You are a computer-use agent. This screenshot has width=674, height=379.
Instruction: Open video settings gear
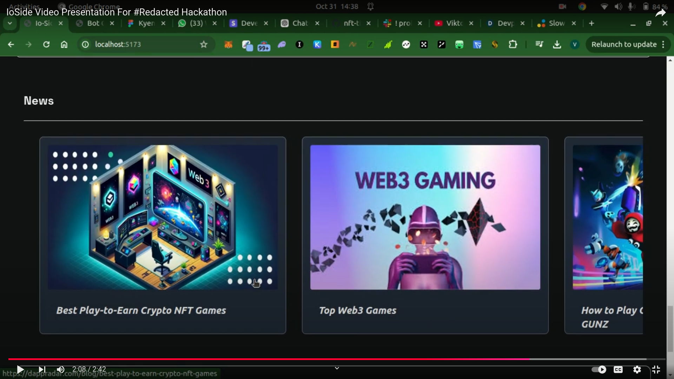click(637, 370)
